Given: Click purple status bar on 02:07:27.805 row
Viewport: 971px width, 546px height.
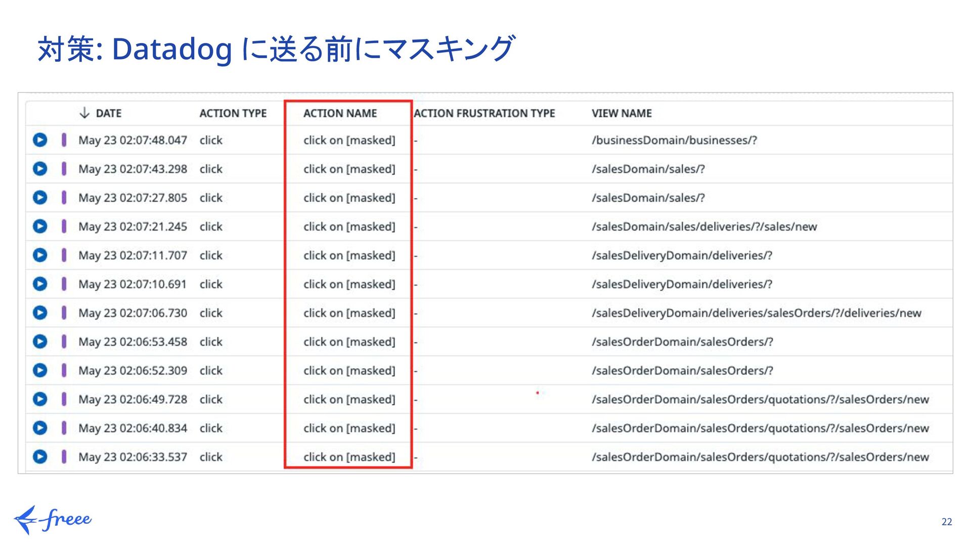Looking at the screenshot, I should pos(64,198).
